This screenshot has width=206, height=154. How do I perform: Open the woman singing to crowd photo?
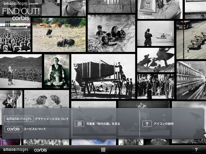click(21, 71)
